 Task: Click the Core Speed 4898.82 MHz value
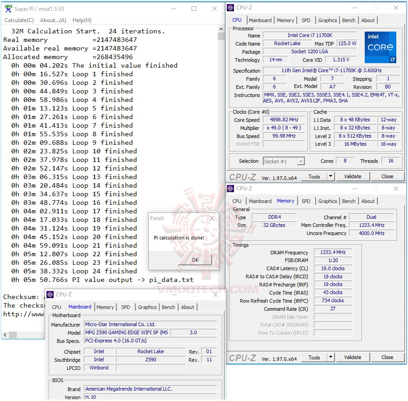coord(284,120)
